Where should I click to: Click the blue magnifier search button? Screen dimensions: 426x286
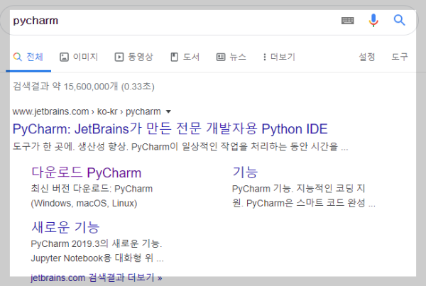(399, 20)
